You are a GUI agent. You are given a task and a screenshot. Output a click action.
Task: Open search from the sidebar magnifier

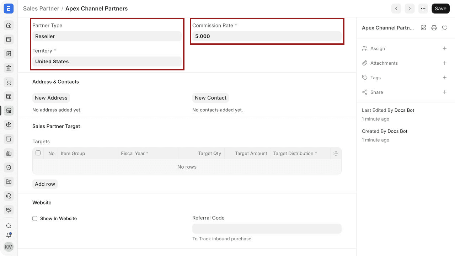[x=9, y=226]
